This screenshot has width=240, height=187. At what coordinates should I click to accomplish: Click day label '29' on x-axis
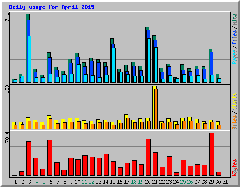(x=211, y=182)
